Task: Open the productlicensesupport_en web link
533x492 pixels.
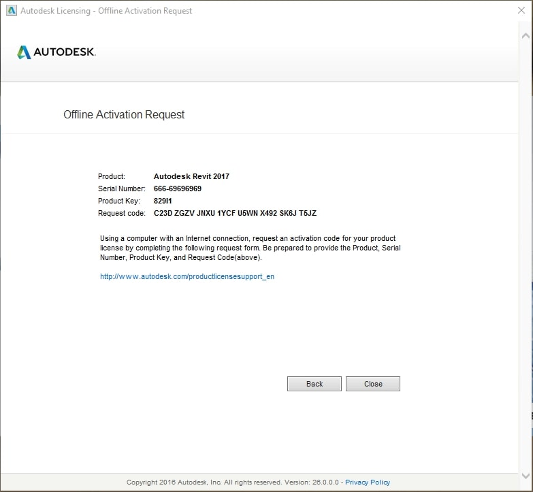Action: [187, 277]
